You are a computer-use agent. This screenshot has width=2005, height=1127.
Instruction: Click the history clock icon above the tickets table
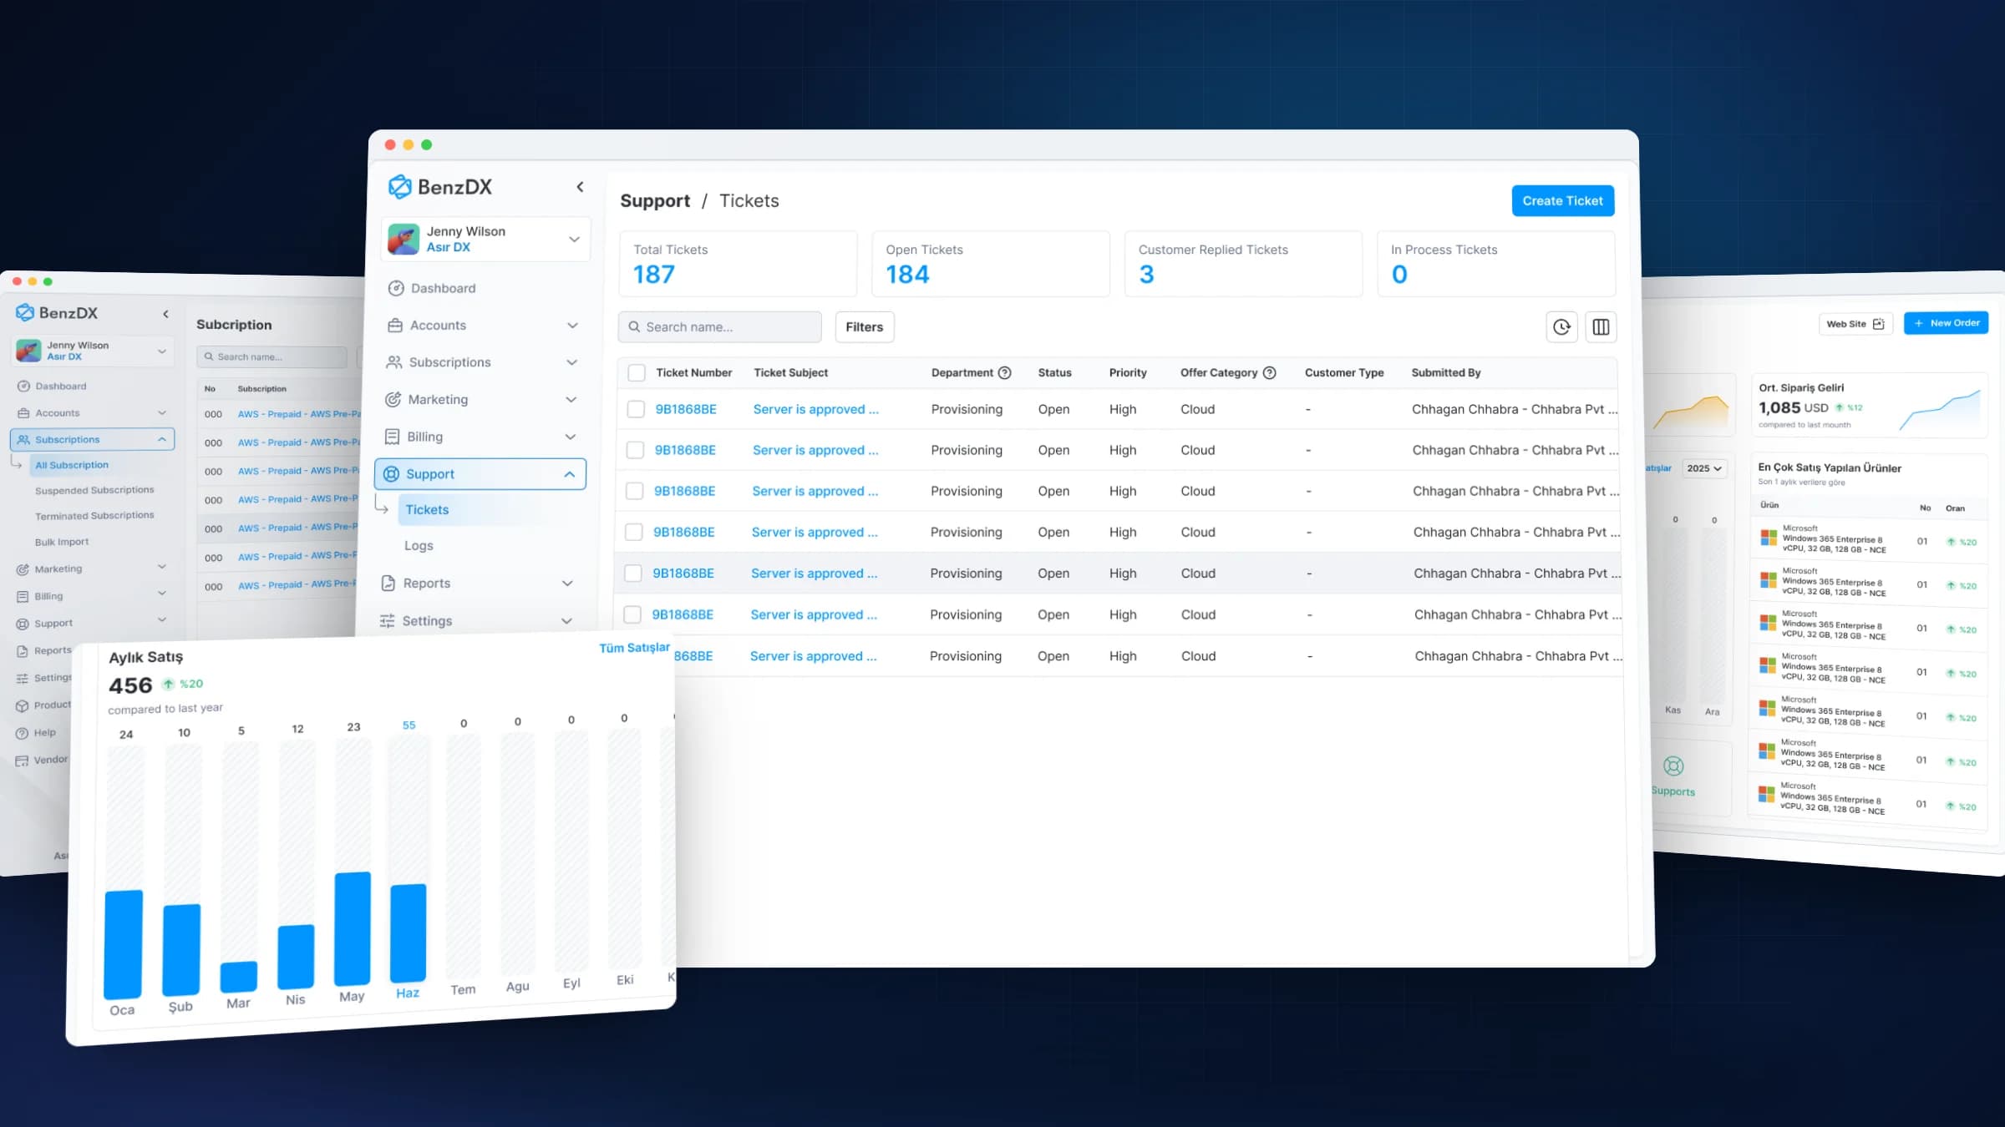1561,327
